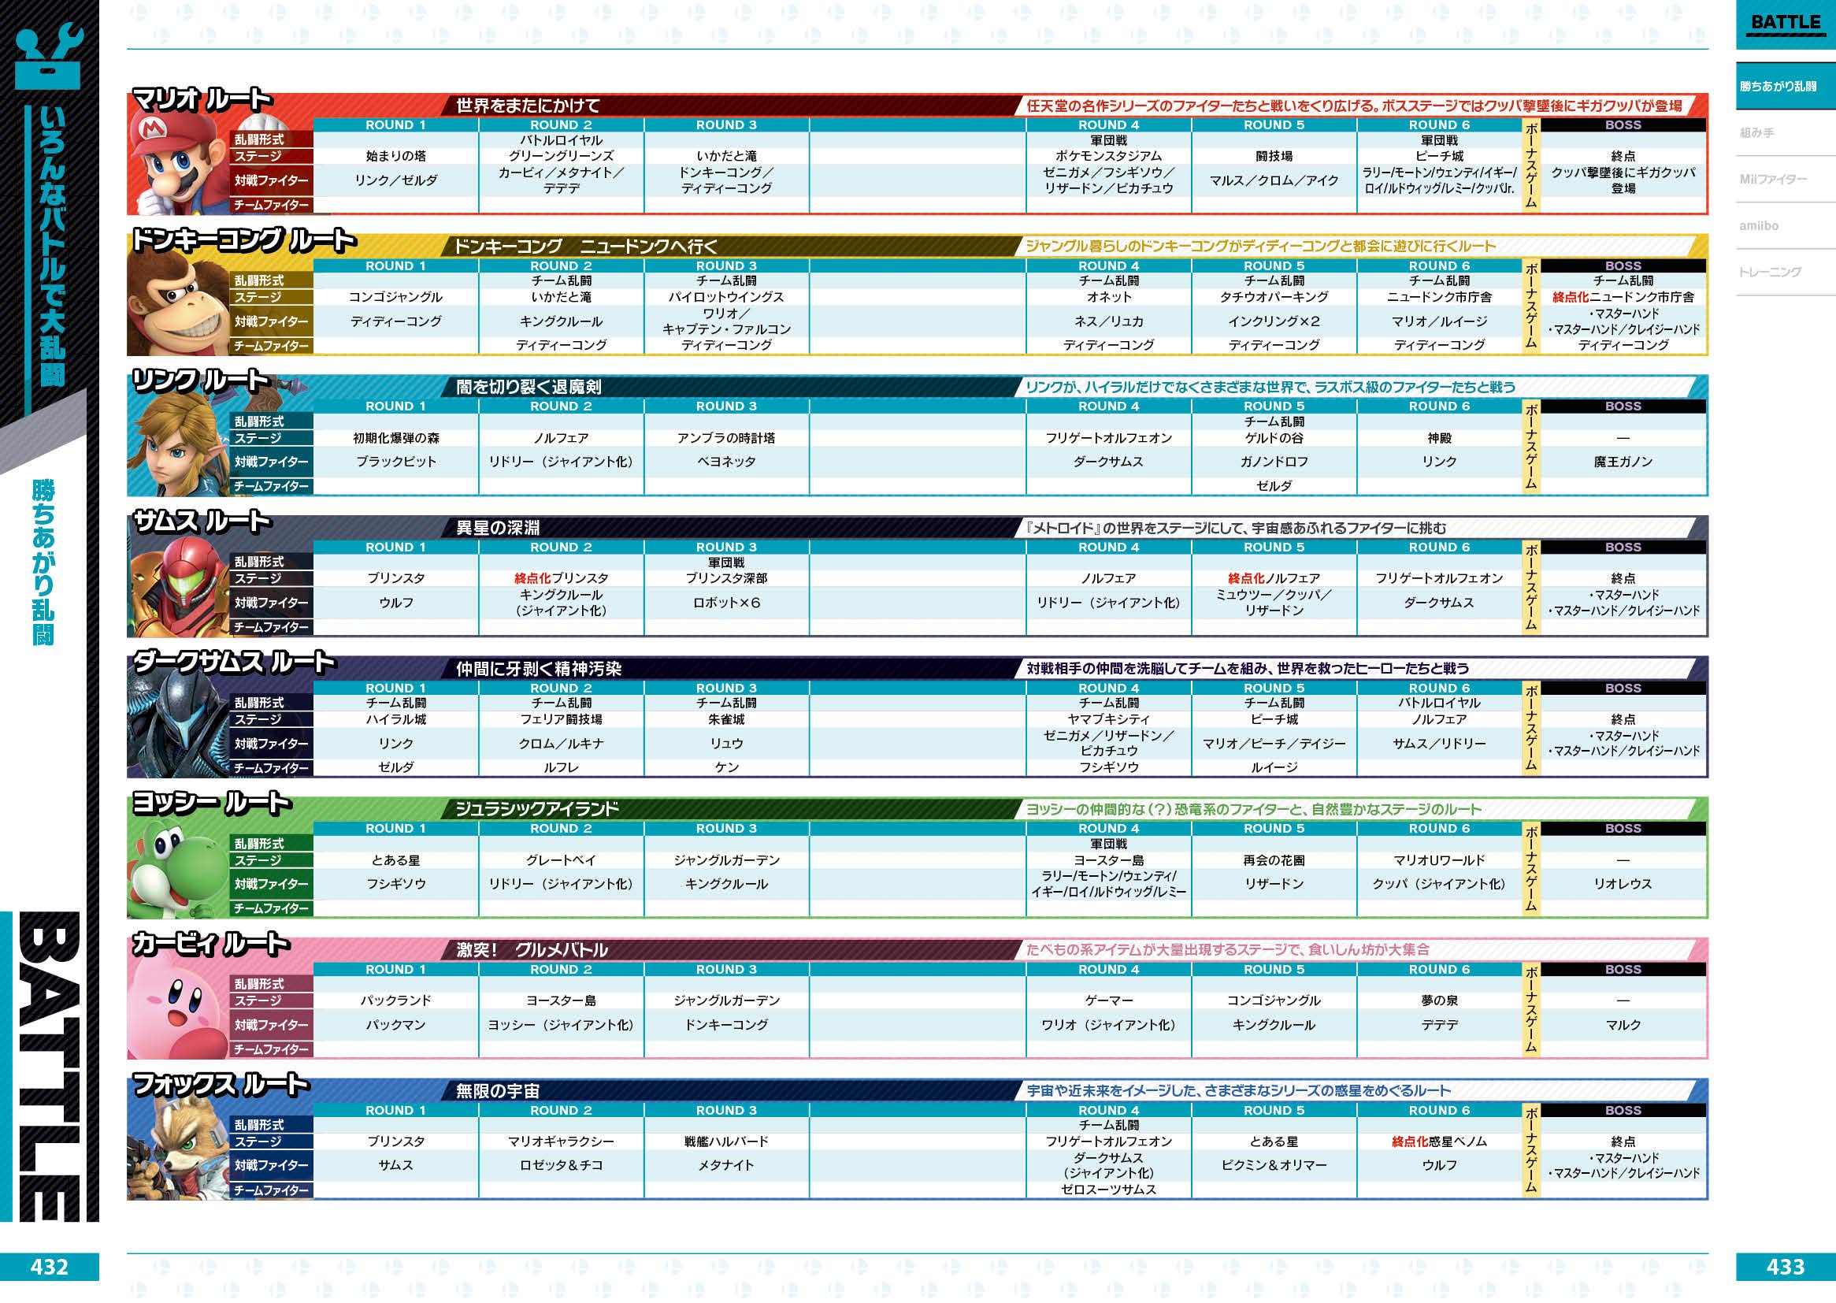Click Mario's character portrait
The width and height of the screenshot is (1836, 1303).
[x=178, y=165]
